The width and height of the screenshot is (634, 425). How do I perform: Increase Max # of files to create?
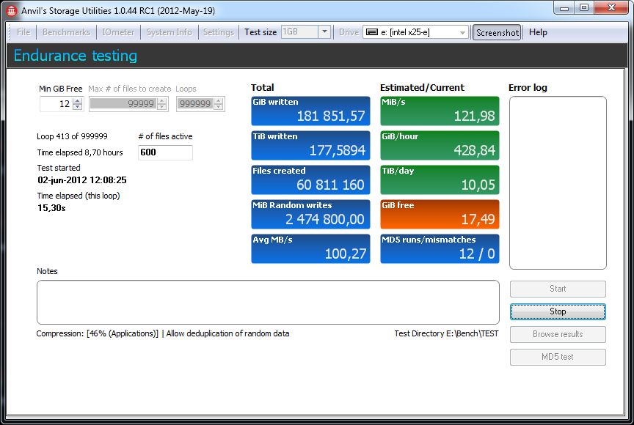pyautogui.click(x=161, y=101)
